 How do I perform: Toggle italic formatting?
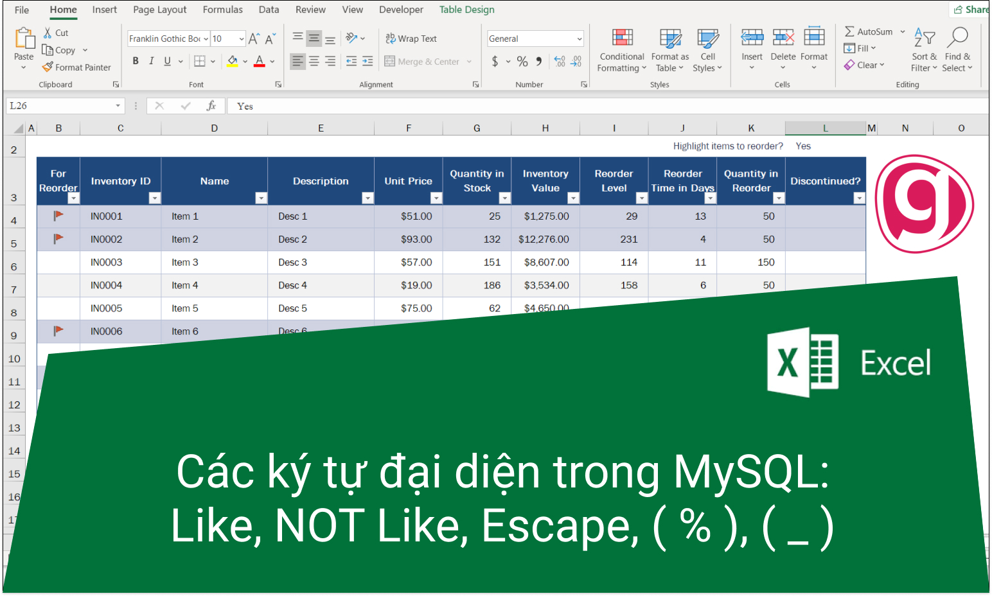click(151, 60)
